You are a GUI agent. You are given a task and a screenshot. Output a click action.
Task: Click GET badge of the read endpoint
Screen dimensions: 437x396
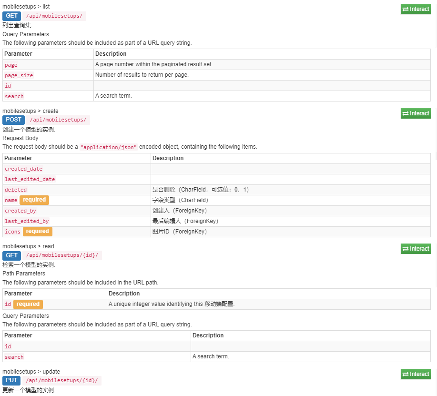tap(11, 255)
